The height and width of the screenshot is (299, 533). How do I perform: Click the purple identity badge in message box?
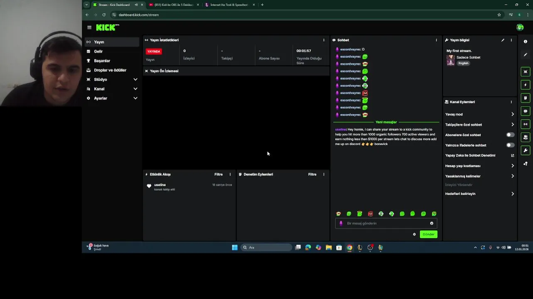click(341, 223)
